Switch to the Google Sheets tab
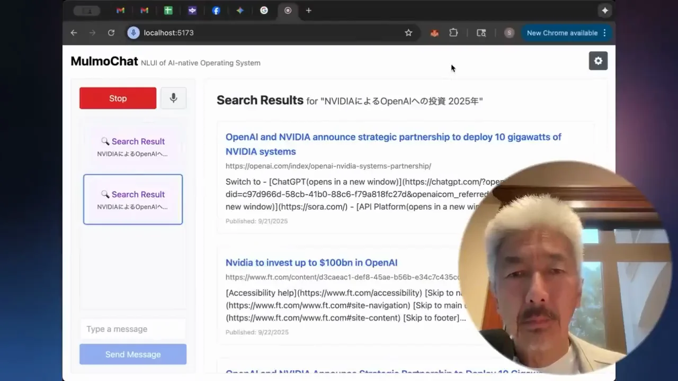The height and width of the screenshot is (381, 678). pos(168,11)
